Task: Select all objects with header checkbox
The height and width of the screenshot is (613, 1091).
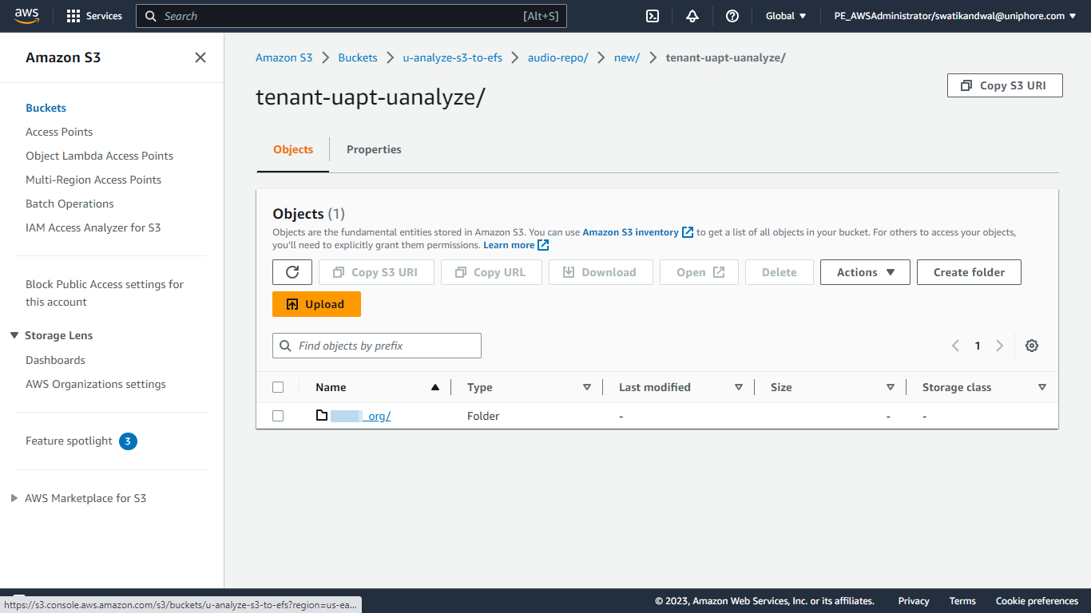Action: pos(278,387)
